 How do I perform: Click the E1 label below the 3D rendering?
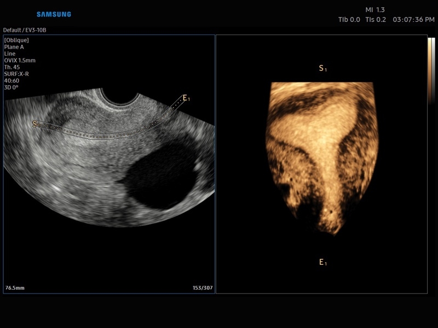322,262
